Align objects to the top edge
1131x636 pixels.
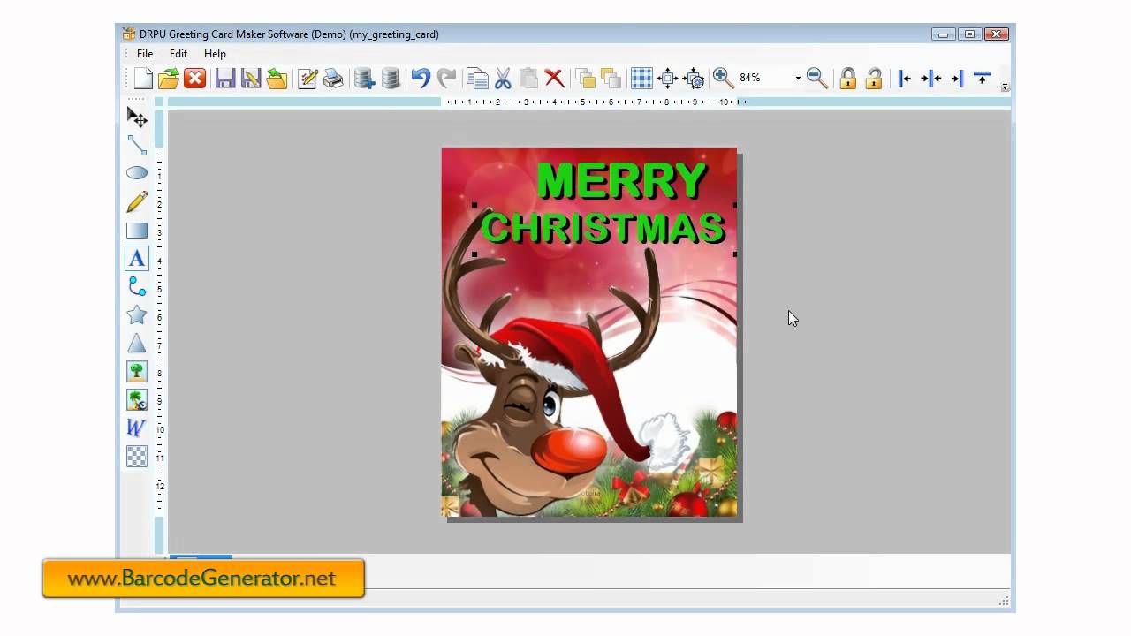(982, 79)
